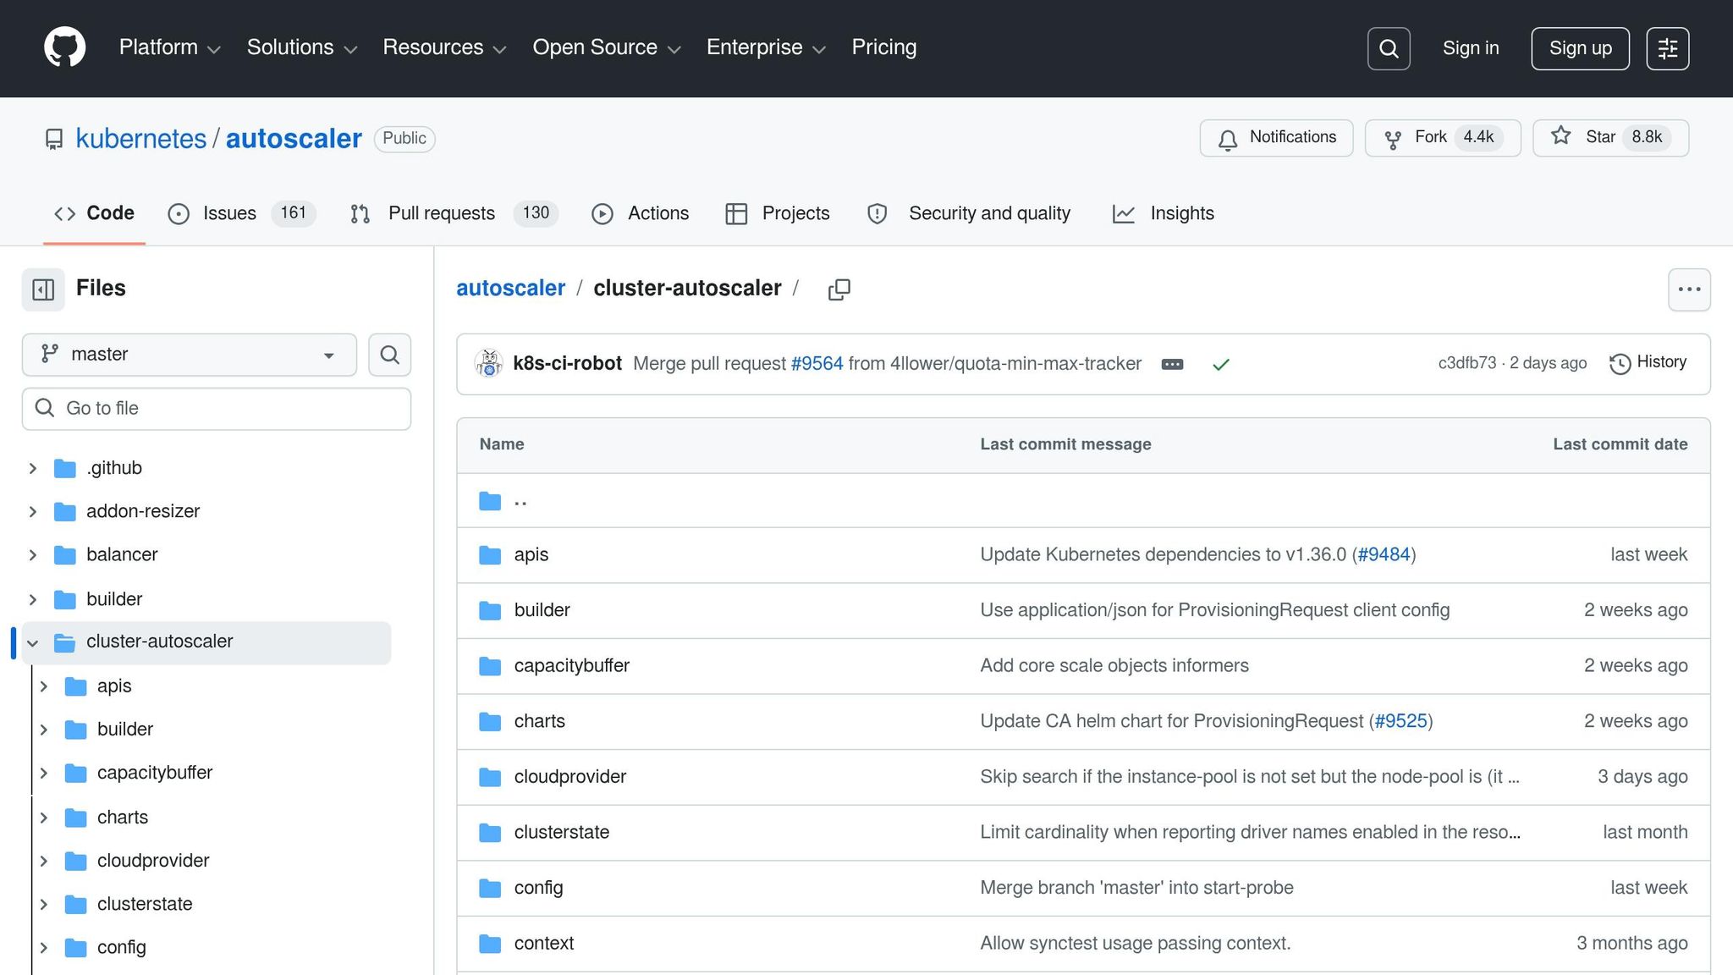The width and height of the screenshot is (1733, 975).
Task: Open #9525 link in charts row
Action: (x=1400, y=722)
